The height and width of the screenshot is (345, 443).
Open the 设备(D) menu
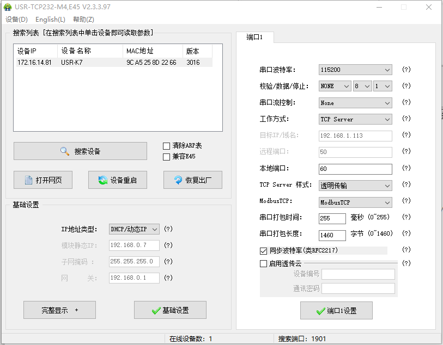(x=16, y=20)
